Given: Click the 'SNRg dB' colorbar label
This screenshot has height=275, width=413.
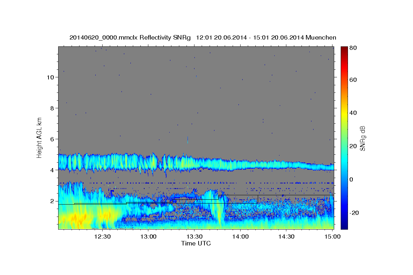Looking at the screenshot, I should click(362, 139).
